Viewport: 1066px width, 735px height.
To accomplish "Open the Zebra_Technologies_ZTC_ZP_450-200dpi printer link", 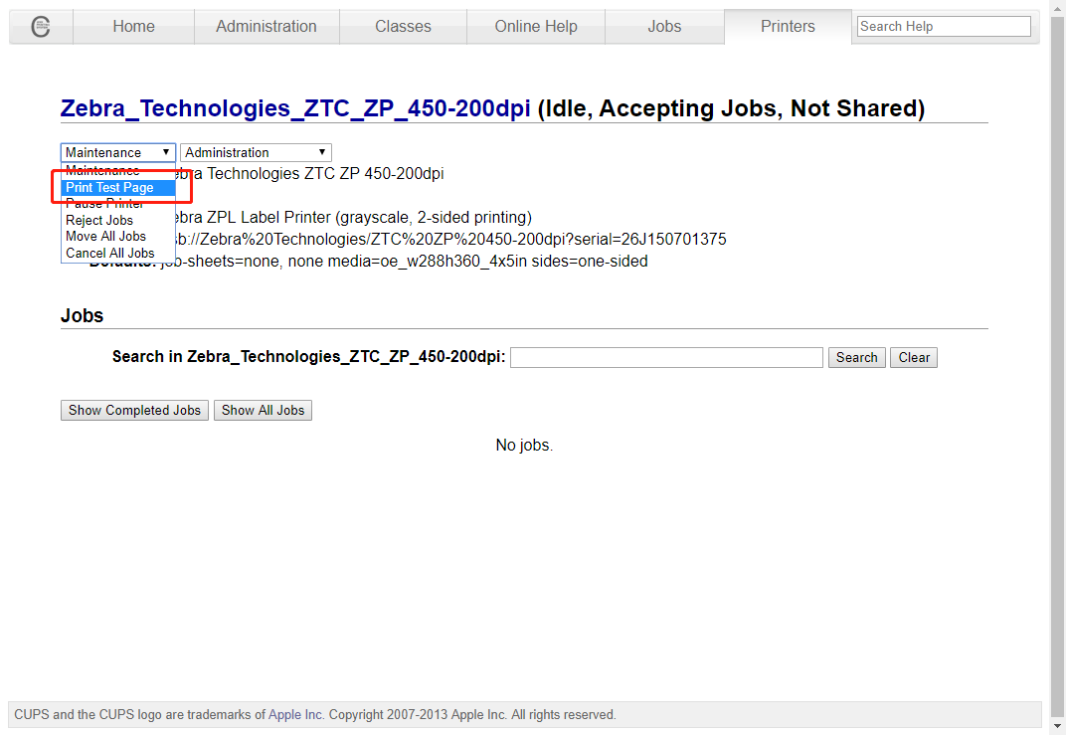I will pos(295,108).
